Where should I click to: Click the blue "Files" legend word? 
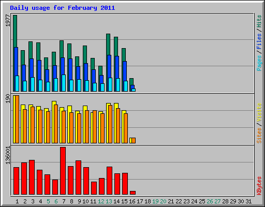(259, 41)
